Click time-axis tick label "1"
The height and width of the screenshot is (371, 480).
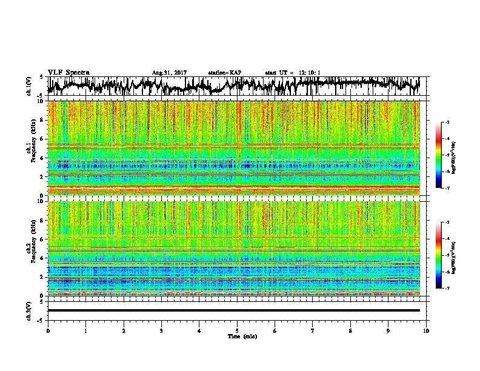click(85, 331)
